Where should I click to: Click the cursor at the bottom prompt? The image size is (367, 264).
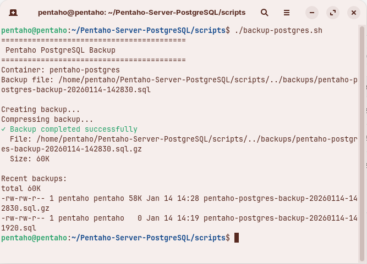coord(237,238)
